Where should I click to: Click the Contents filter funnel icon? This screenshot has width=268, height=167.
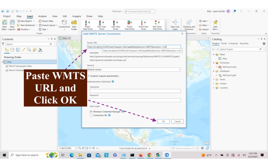coord(3,44)
